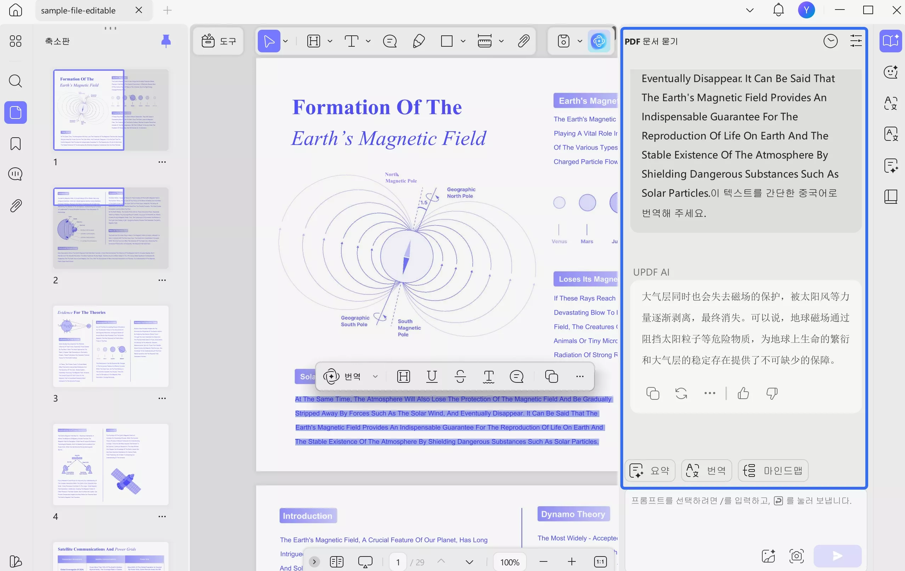
Task: Switch to the sample-file-editable tab
Action: [x=78, y=11]
